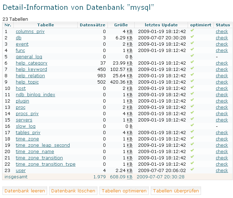This screenshot has height=198, width=233.
Task: Click the Datensätze column header
Action: pos(92,25)
